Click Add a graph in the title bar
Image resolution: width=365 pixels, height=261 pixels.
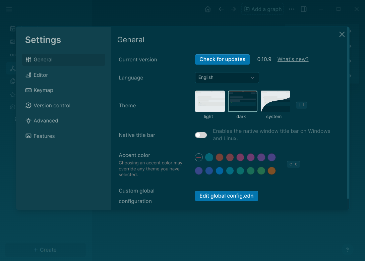coord(262,9)
